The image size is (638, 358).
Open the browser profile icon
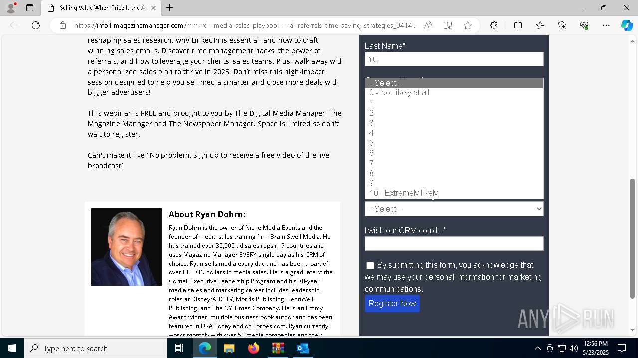pos(10,8)
